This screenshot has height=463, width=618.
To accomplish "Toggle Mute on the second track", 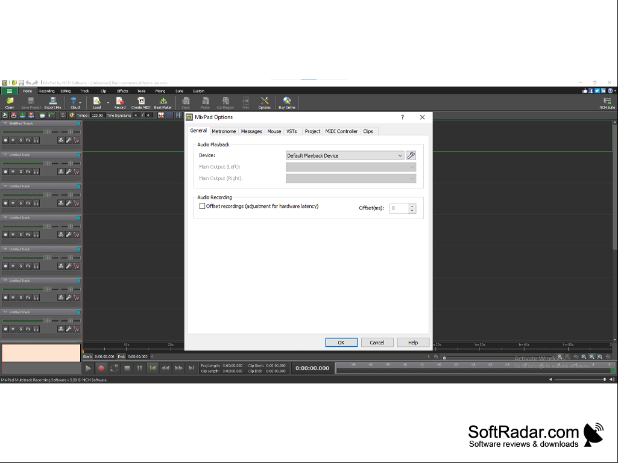I will [x=13, y=172].
